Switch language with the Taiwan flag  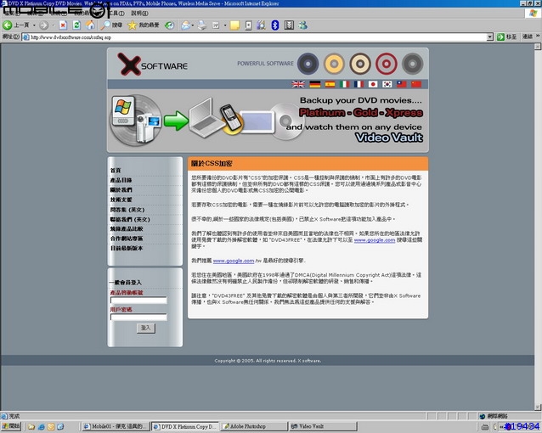[402, 84]
